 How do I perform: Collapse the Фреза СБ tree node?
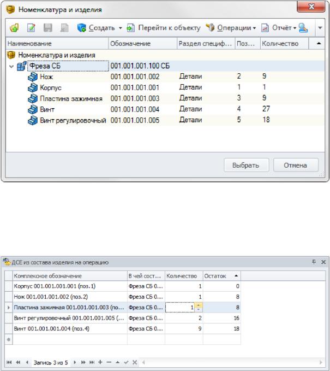click(11, 67)
